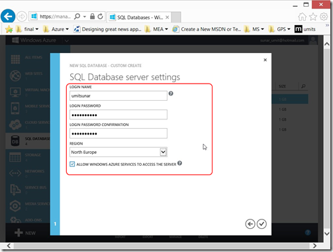Click the search magnifier in database list

[303, 86]
